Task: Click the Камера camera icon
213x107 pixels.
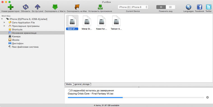Action: (x=10, y=36)
